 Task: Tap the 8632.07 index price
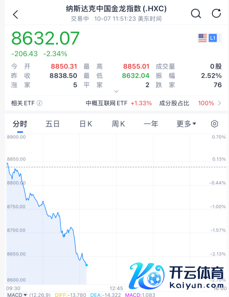coord(46,38)
